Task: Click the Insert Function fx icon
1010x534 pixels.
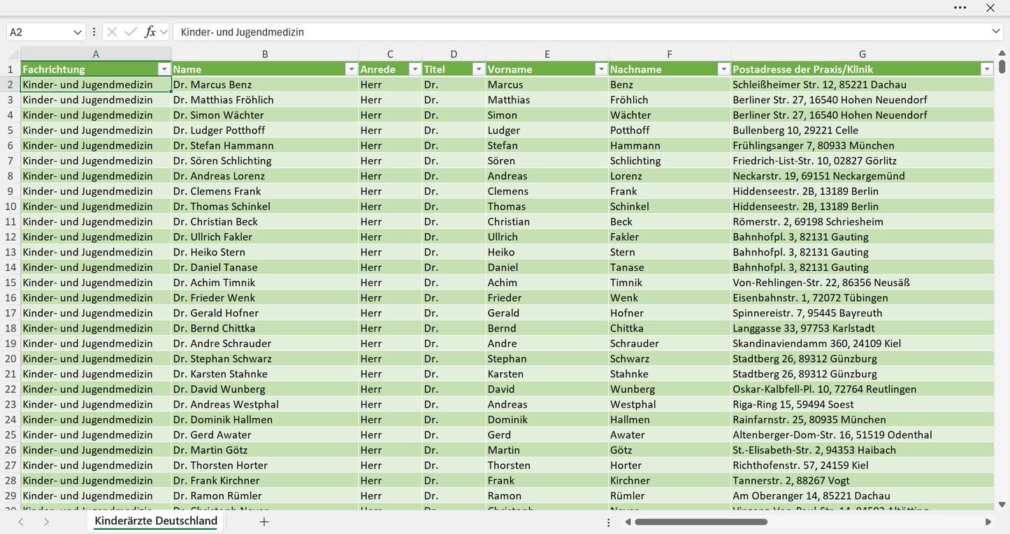Action: pyautogui.click(x=150, y=32)
